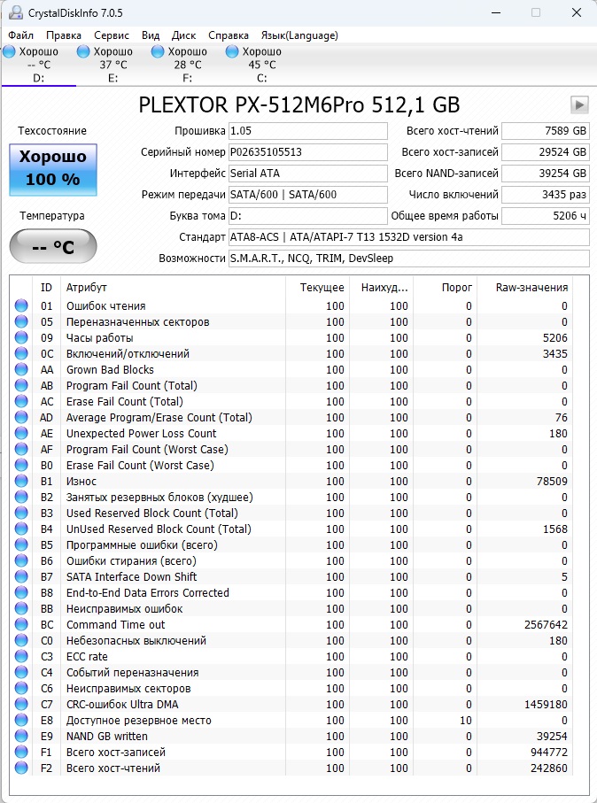Click status icon for Average Program/Erase Count row
The image size is (597, 803).
pyautogui.click(x=21, y=417)
